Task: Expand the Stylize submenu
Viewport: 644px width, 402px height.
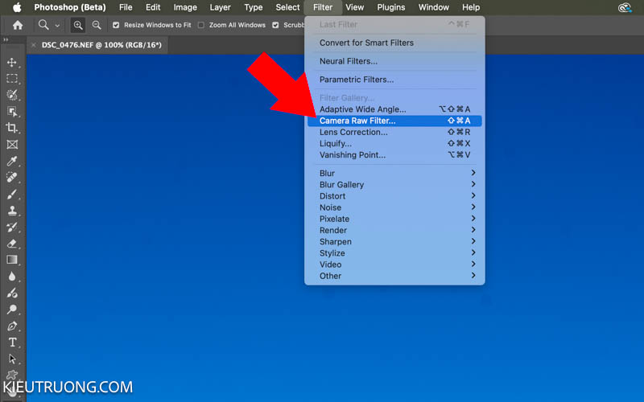Action: [x=394, y=253]
